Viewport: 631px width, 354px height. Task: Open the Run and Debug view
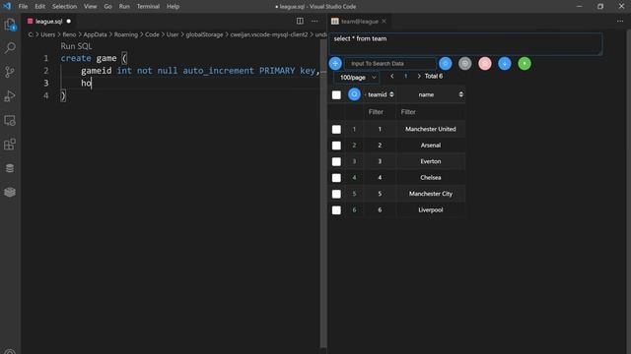point(10,96)
